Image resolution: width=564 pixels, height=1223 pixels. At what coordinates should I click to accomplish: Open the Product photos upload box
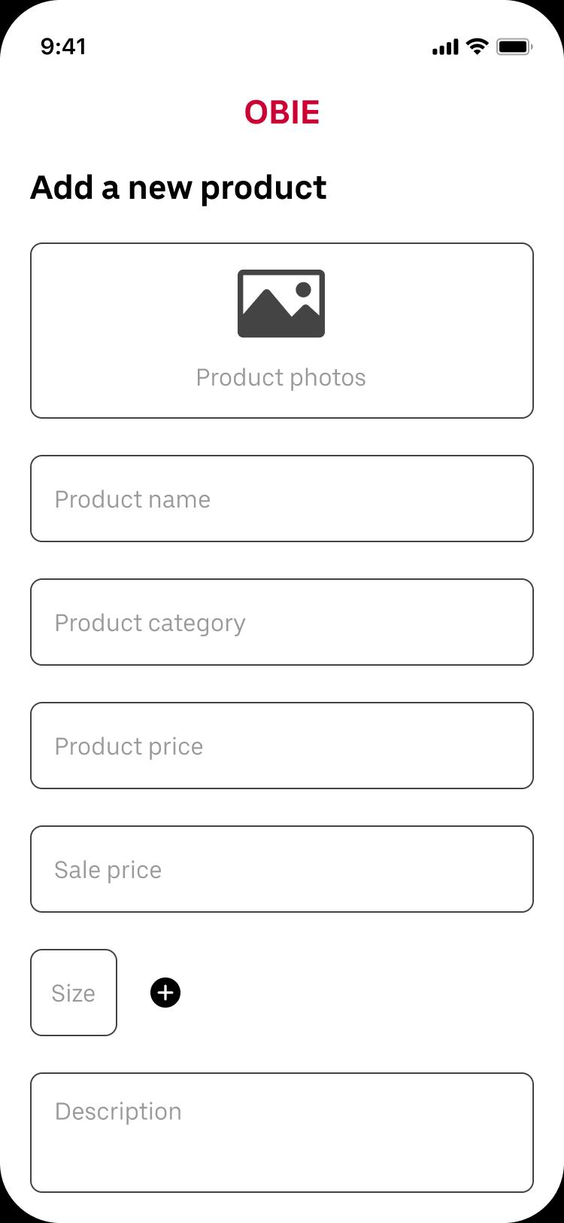point(282,331)
